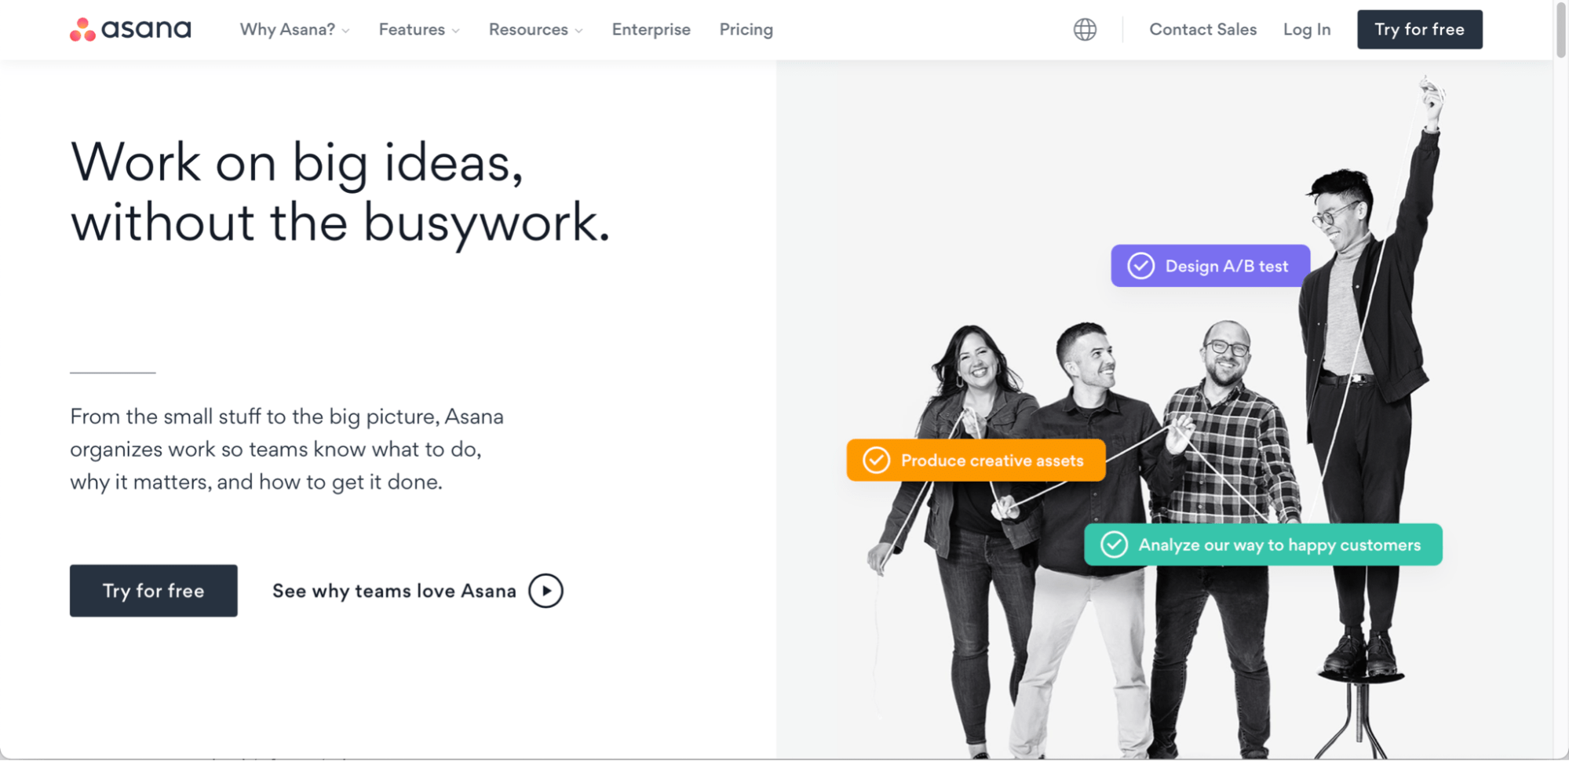This screenshot has height=761, width=1569.
Task: Click Try for free in header
Action: coord(1419,30)
